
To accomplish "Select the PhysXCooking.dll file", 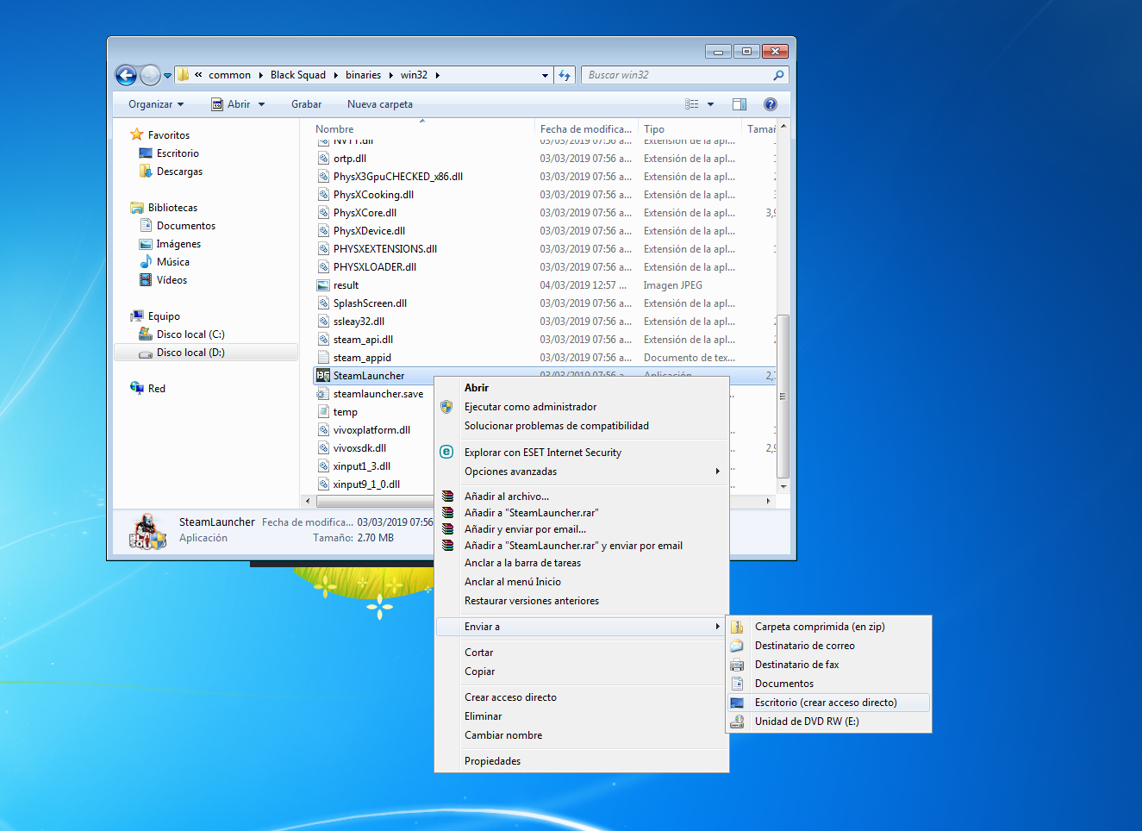I will coord(373,195).
